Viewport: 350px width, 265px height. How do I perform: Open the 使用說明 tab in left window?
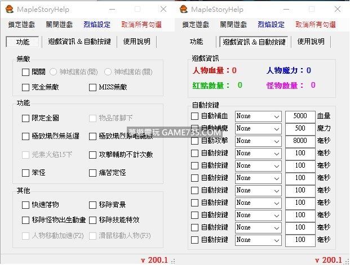[x=136, y=42]
